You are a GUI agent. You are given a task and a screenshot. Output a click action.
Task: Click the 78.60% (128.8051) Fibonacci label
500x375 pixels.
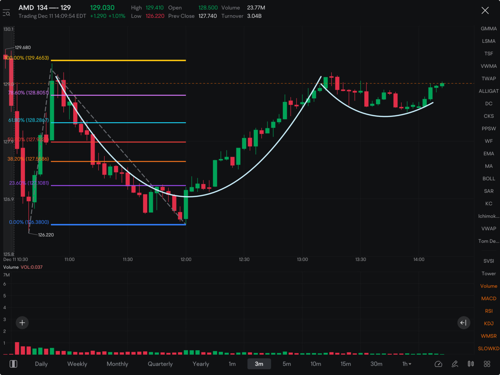tap(28, 92)
